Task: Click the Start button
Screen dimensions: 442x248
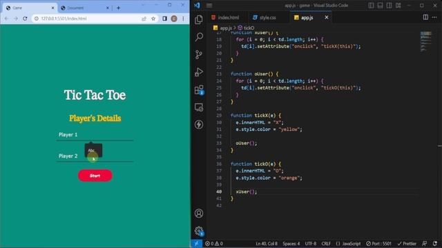Action: pos(95,176)
